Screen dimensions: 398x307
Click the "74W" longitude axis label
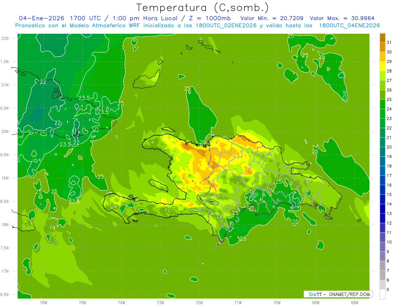(121, 303)
